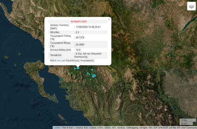Viewport: 197px width, 129px height.
Task: Click the focal depth value 10.0
Action: pyautogui.click(x=78, y=50)
